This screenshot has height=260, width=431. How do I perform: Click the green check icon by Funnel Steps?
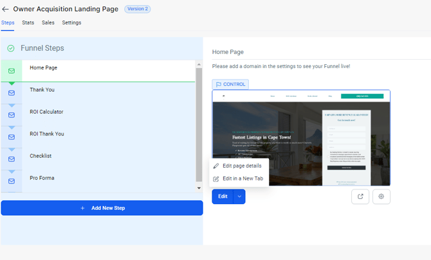pos(11,48)
